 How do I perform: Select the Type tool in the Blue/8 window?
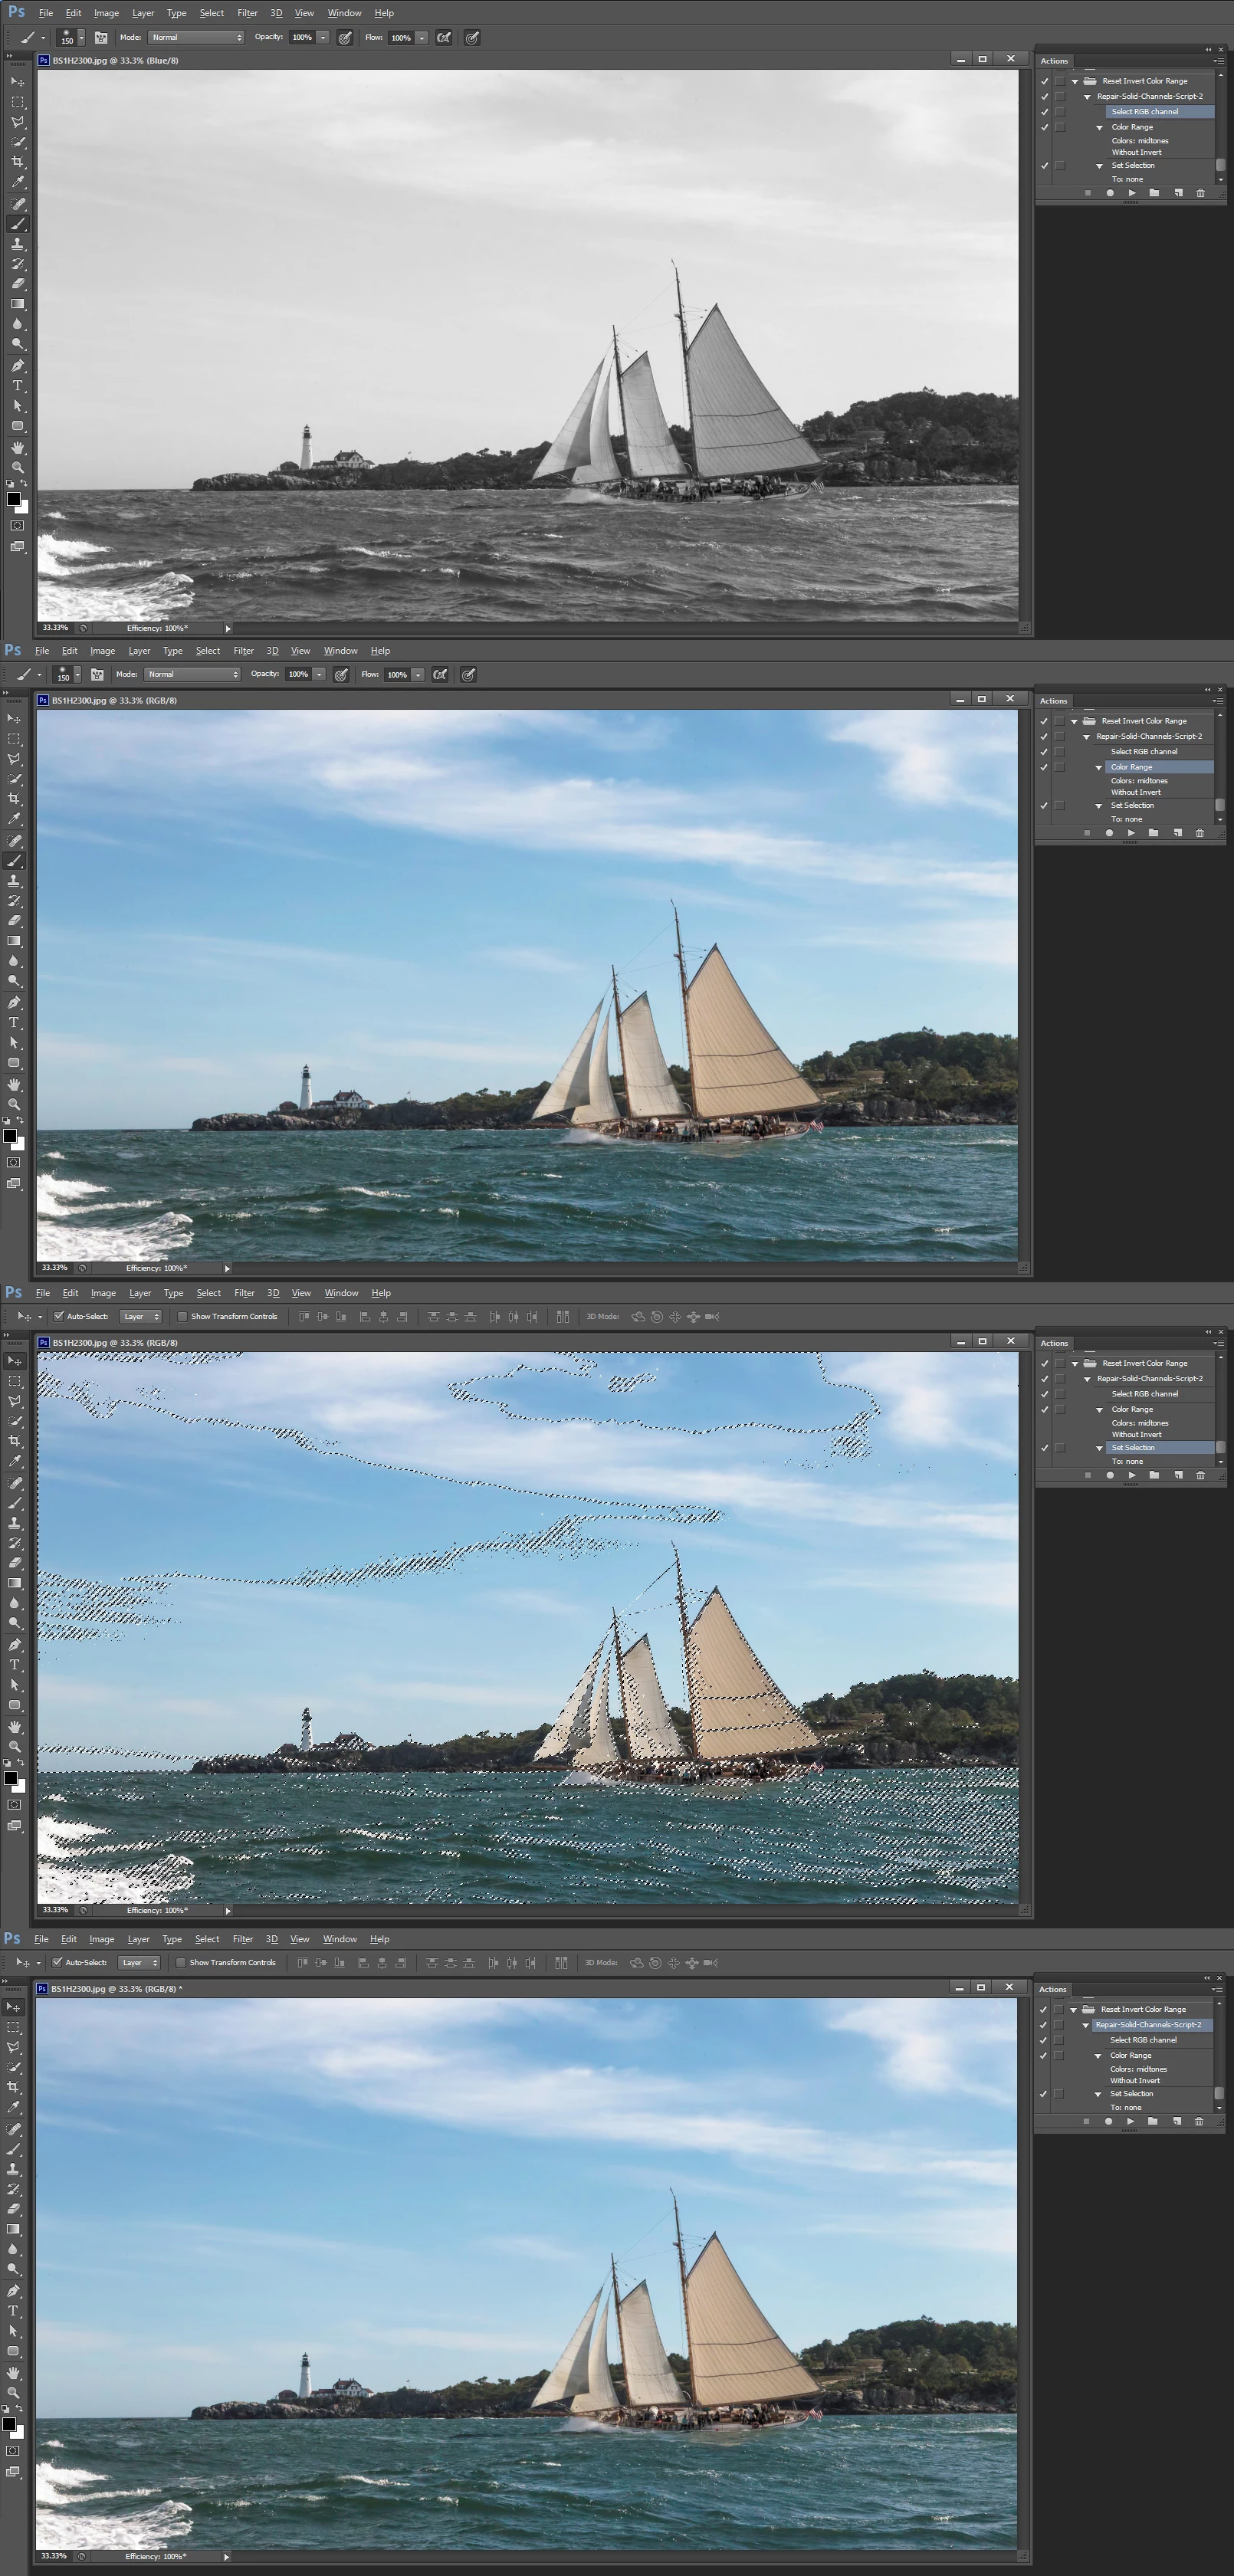[17, 386]
